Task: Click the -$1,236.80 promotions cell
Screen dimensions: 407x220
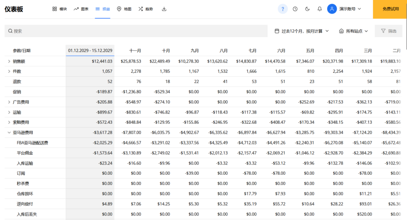Action: [132, 92]
